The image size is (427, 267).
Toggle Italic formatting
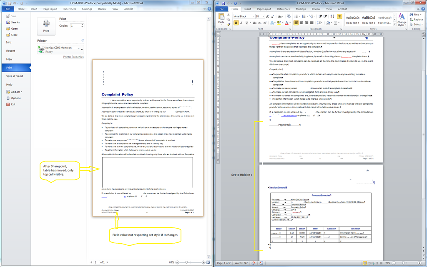tap(241, 23)
